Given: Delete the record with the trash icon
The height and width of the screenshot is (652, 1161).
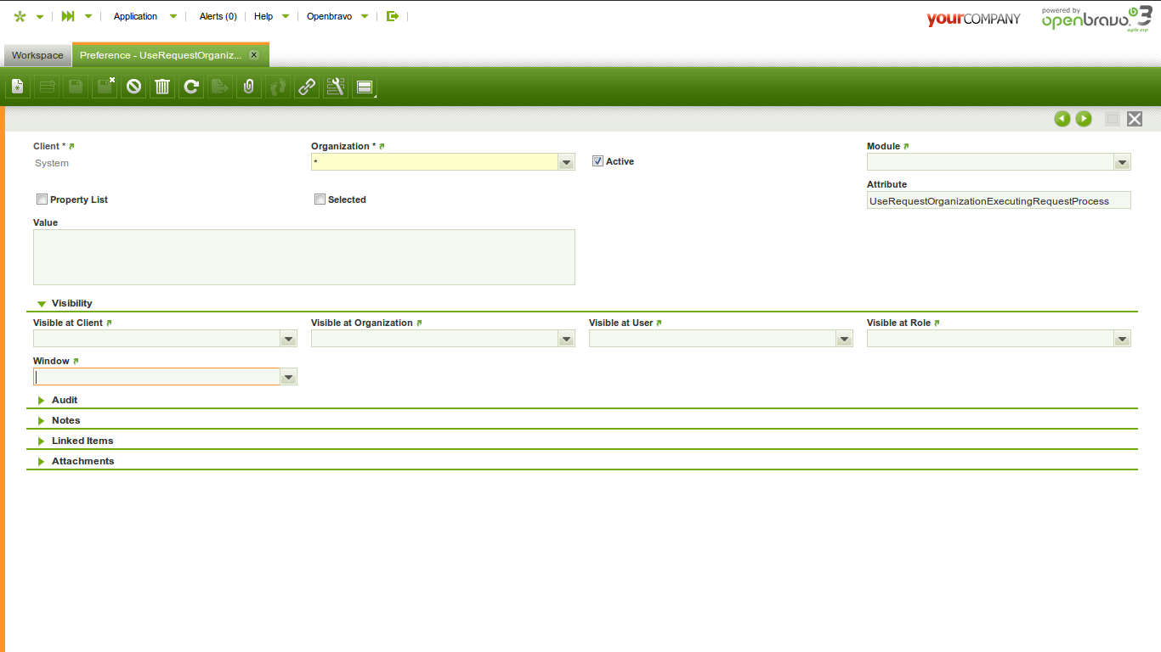Looking at the screenshot, I should [x=162, y=87].
